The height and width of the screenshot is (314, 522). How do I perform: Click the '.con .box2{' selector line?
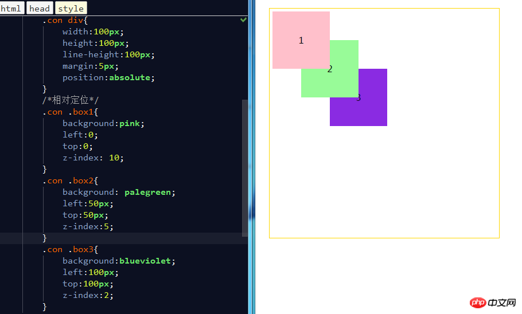pyautogui.click(x=70, y=180)
